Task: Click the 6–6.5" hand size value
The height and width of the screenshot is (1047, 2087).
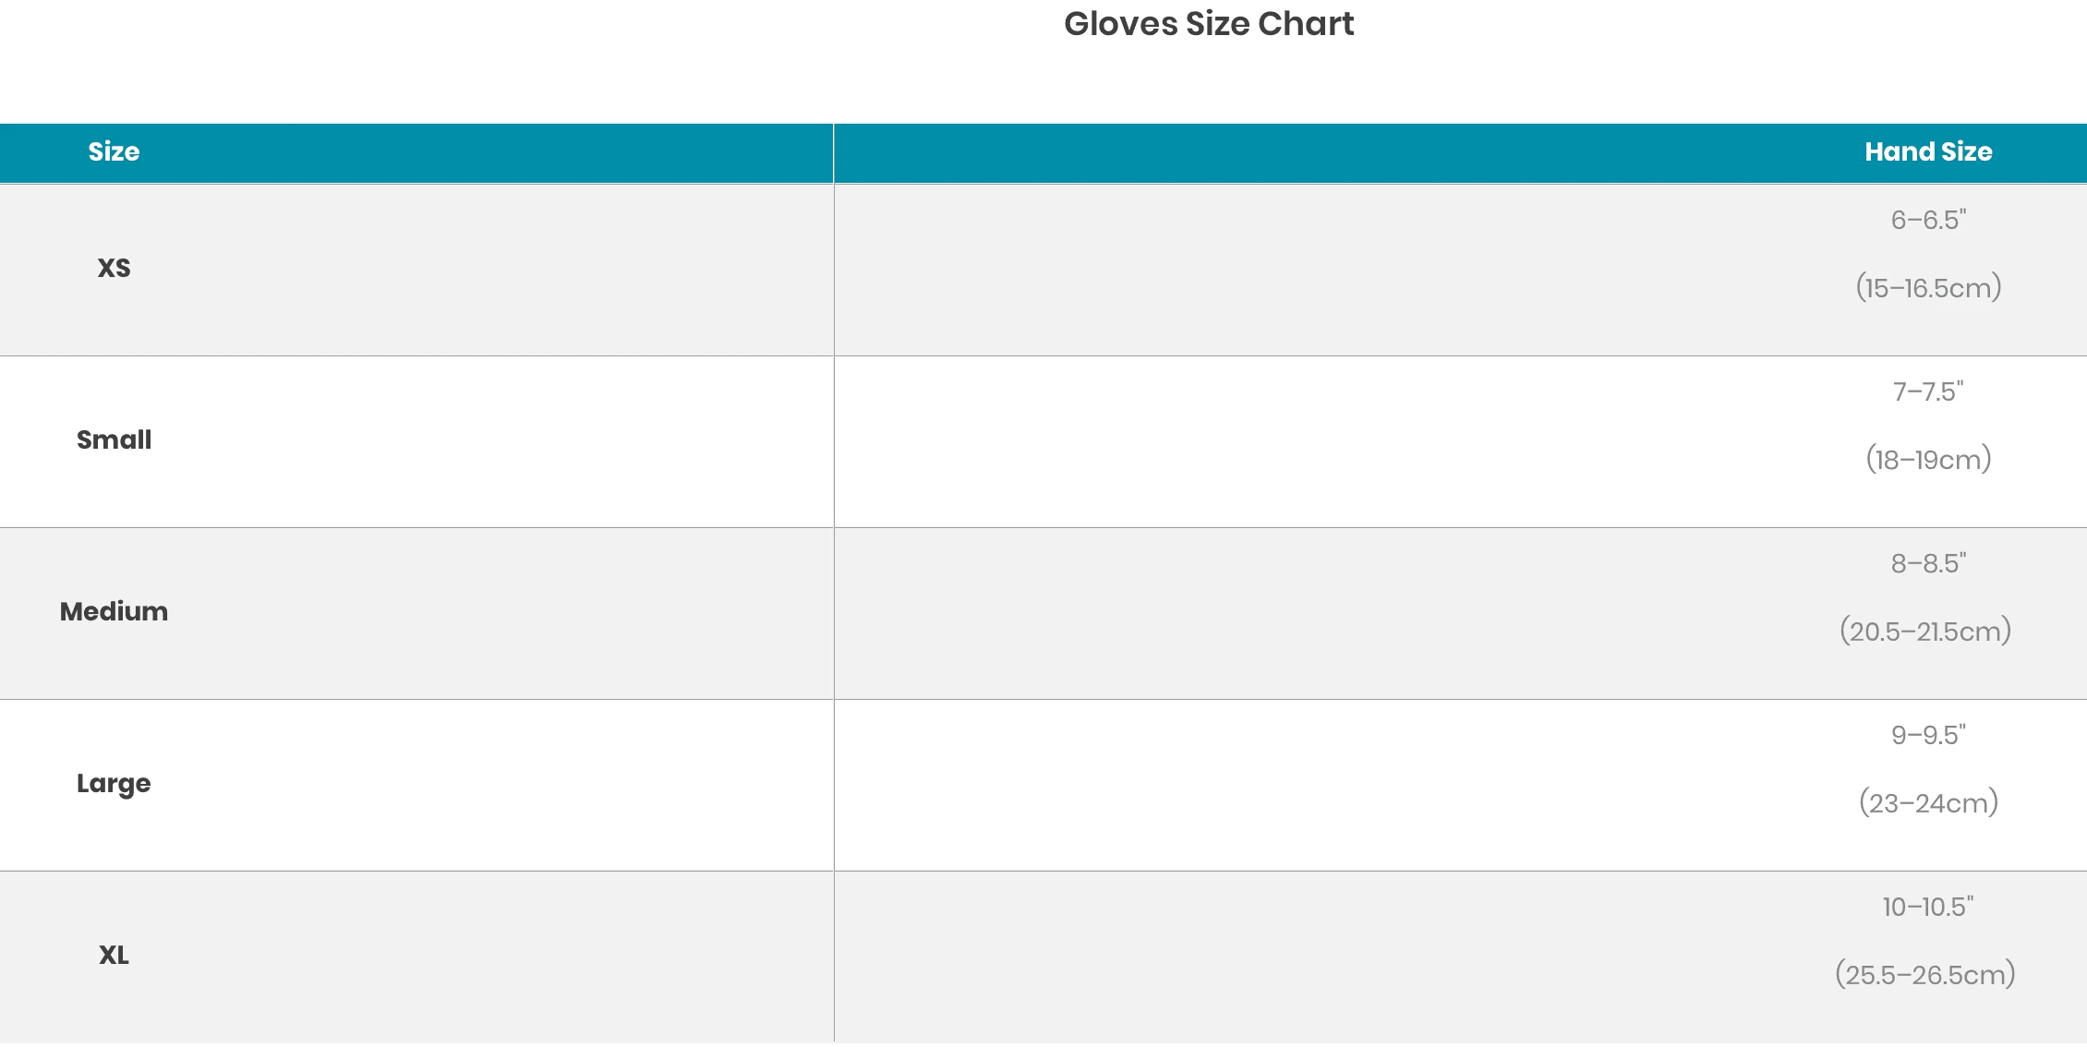Action: (x=1928, y=220)
